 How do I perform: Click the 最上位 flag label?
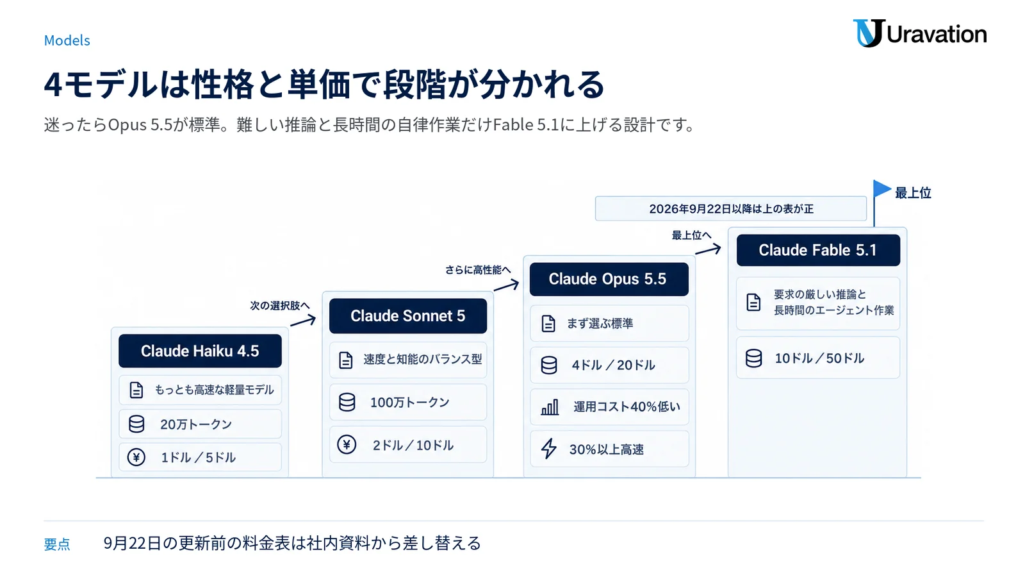[x=913, y=193]
